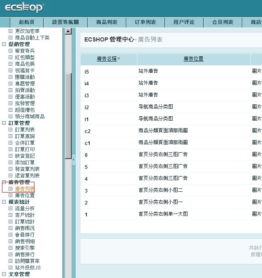Click sort arrow next to 廣告名稱
Screen dimensions: 262x278
[118, 58]
